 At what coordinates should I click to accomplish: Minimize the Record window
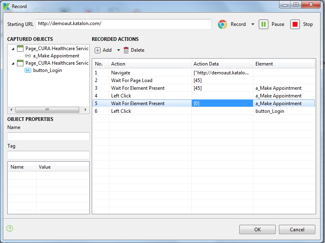pos(285,4)
